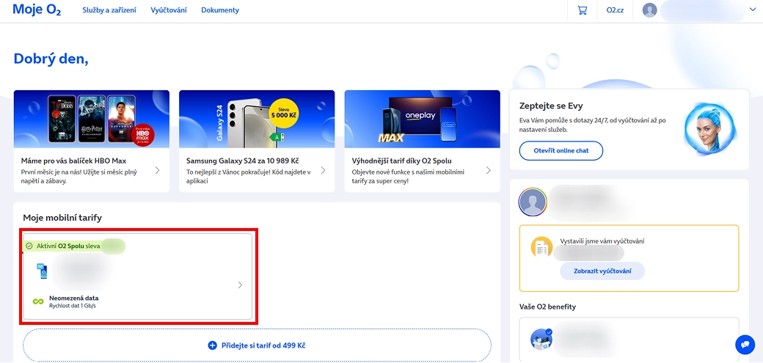The height and width of the screenshot is (363, 763).
Task: Open O2 Spolu tariff offer chevron
Action: 489,170
